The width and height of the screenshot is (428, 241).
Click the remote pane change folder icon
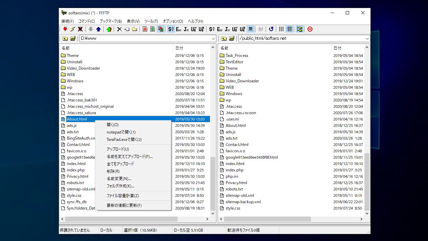coord(232,38)
